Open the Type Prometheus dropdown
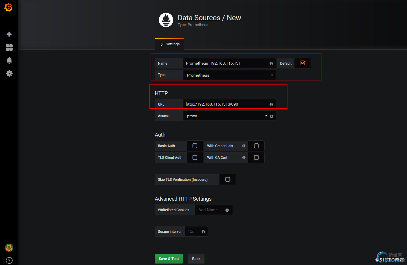407x265 pixels. click(229, 75)
